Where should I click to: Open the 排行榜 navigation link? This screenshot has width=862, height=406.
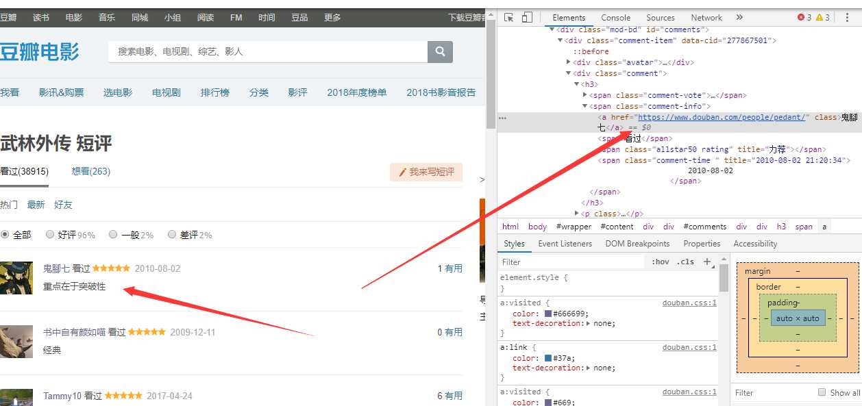click(x=215, y=92)
